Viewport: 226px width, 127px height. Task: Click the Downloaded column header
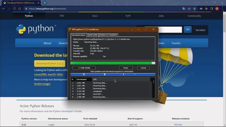pos(84,79)
